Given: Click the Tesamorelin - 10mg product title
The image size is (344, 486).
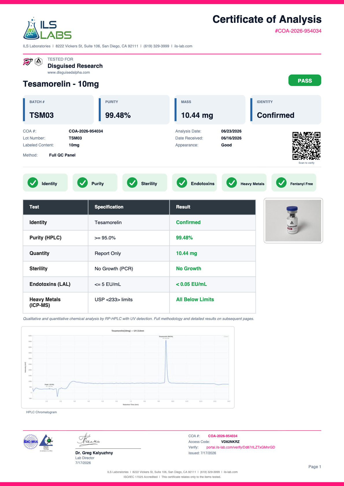Looking at the screenshot, I should (x=61, y=84).
